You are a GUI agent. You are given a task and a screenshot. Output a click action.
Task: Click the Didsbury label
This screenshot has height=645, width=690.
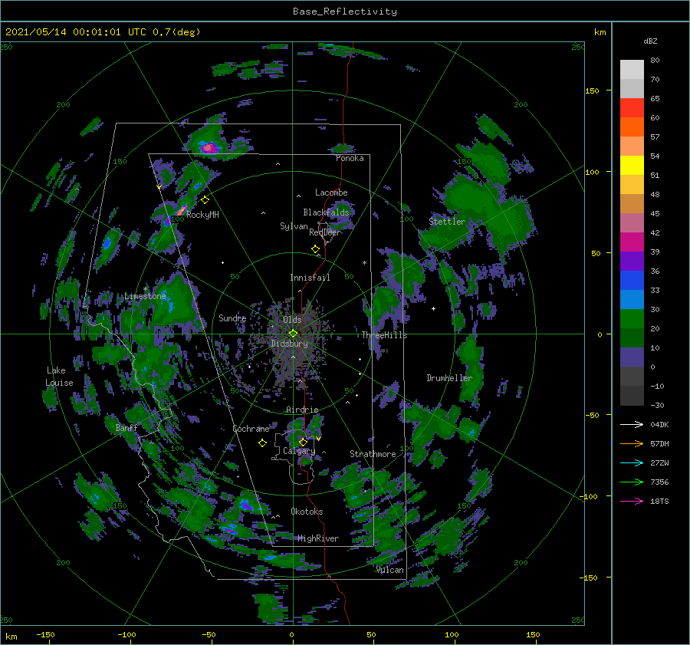pos(290,344)
